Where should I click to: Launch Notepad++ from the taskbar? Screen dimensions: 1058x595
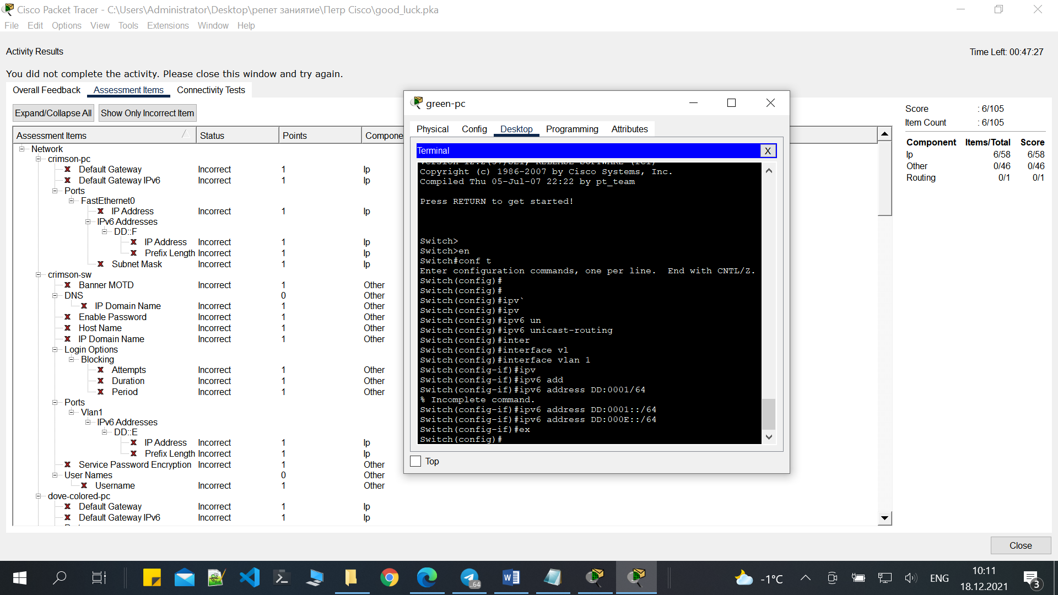click(217, 577)
